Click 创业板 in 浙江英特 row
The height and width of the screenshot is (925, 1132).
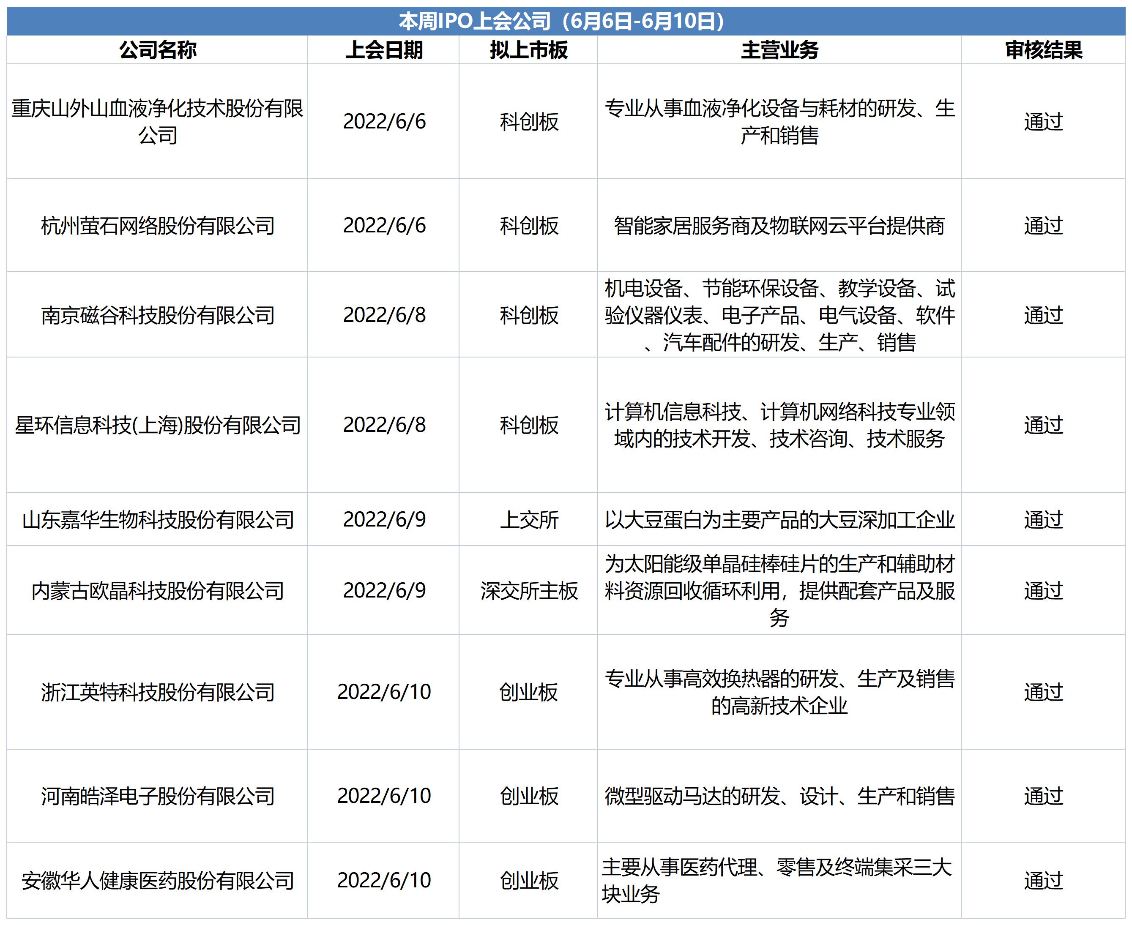529,692
